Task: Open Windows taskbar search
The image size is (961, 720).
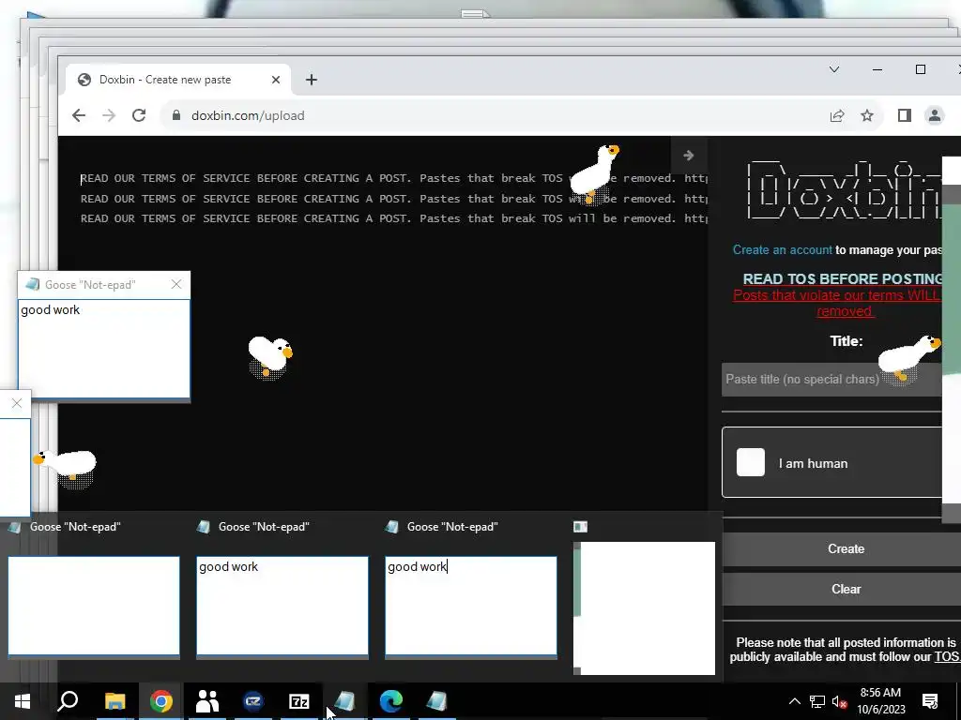Action: tap(68, 701)
